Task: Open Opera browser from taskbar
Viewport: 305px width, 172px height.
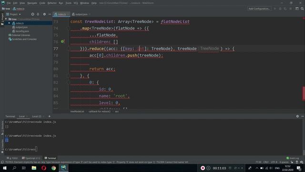Action: click(x=44, y=168)
